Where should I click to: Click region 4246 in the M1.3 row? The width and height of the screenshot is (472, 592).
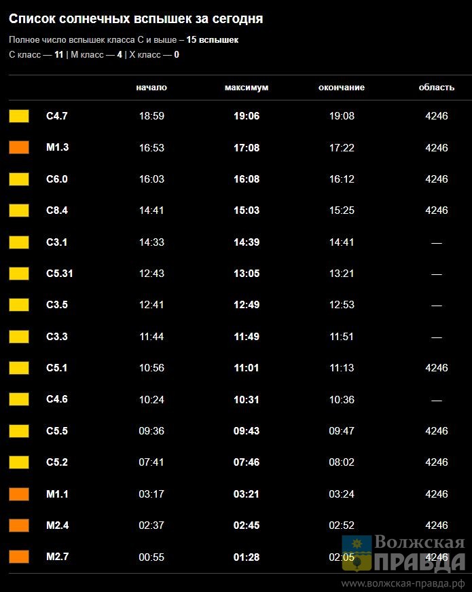coord(437,147)
